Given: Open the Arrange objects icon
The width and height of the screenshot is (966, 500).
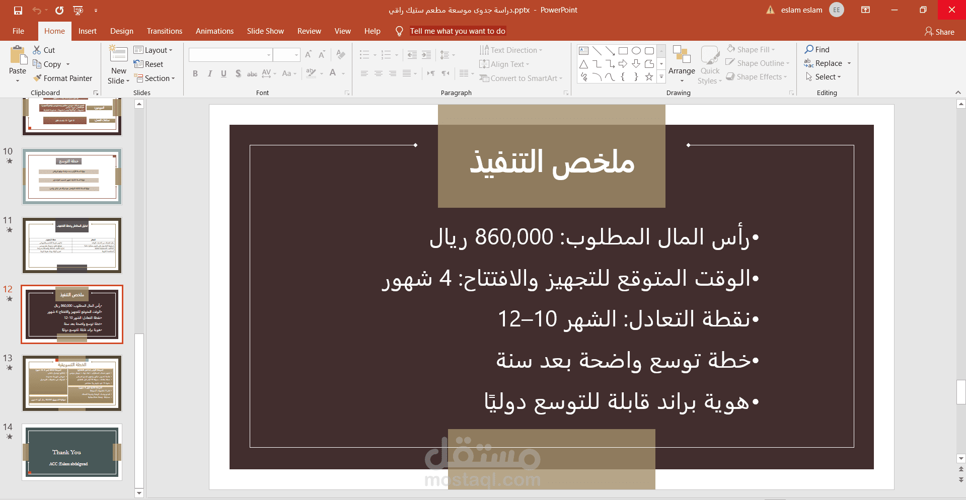Looking at the screenshot, I should [x=682, y=54].
